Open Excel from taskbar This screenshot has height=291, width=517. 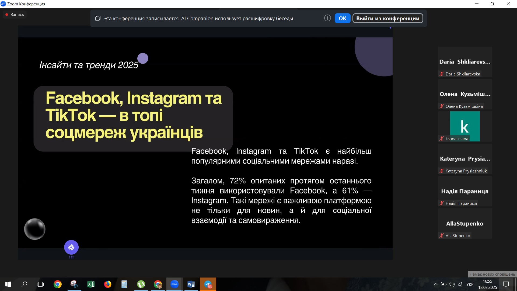(91, 284)
